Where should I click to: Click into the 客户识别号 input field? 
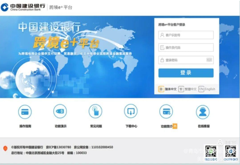click(x=186, y=35)
